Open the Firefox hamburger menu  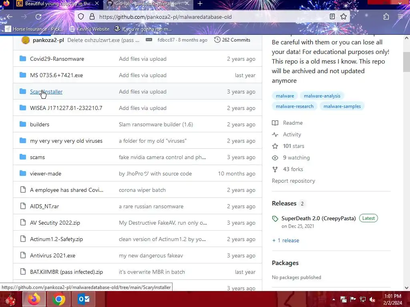[x=400, y=17]
